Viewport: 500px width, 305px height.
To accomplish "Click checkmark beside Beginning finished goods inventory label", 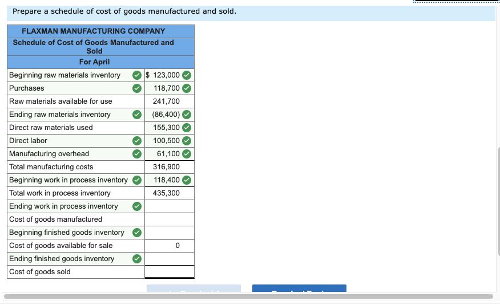I will point(137,233).
